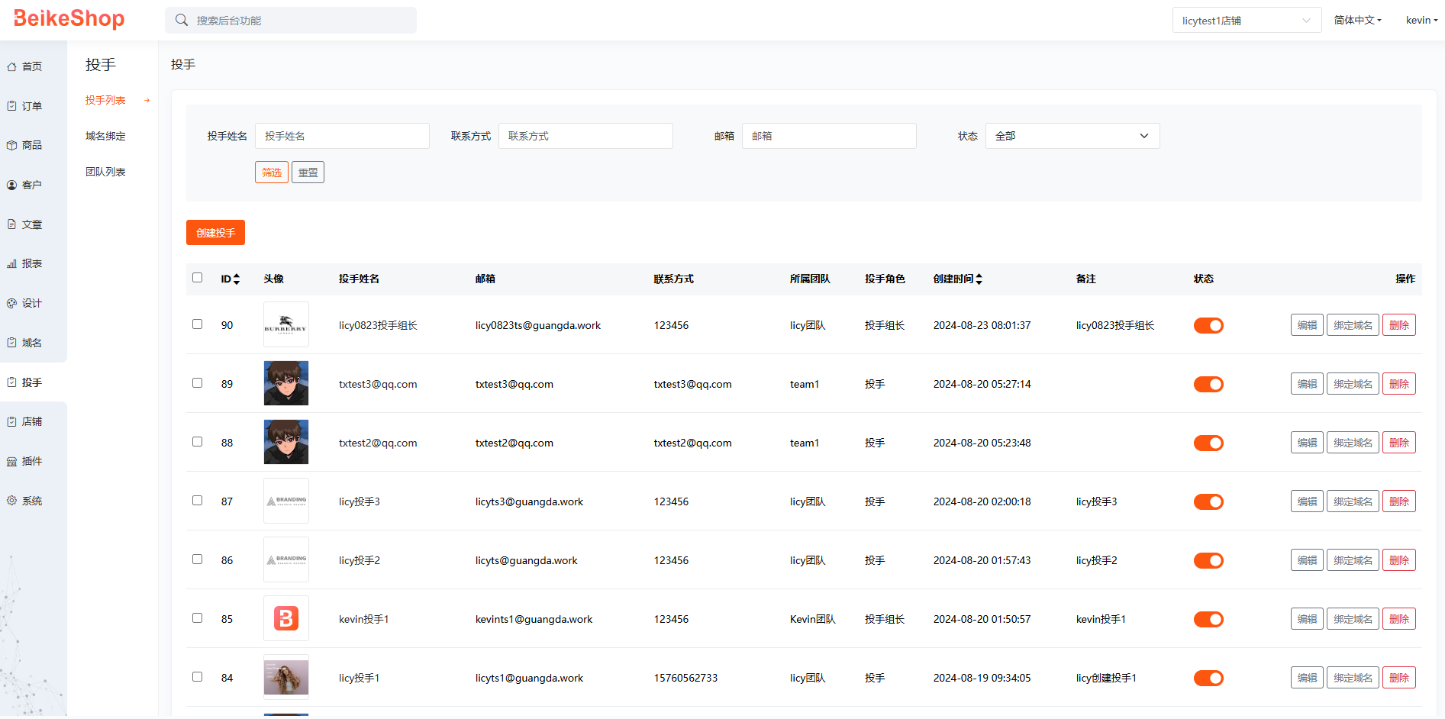This screenshot has width=1445, height=719.
Task: Click phone number 15760562733
Action: coord(685,679)
